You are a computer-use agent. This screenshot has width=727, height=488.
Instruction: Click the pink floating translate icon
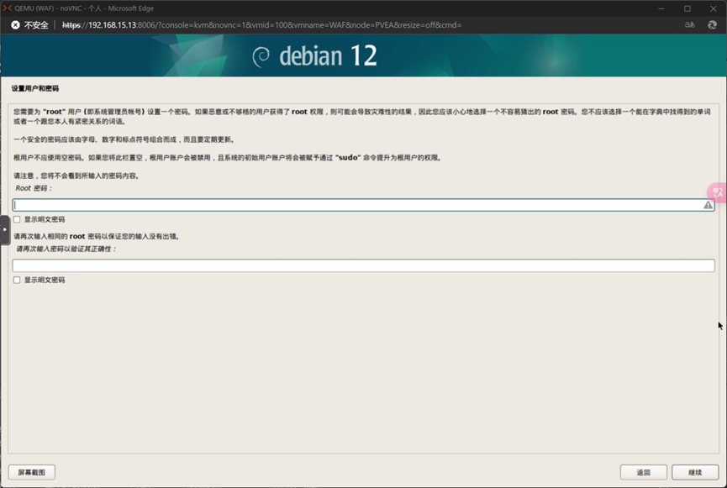[718, 192]
